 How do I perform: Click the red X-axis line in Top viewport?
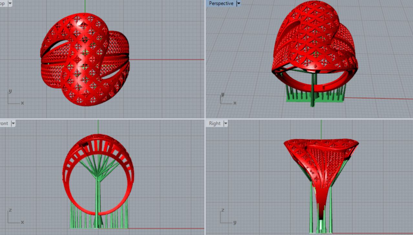click(x=168, y=59)
